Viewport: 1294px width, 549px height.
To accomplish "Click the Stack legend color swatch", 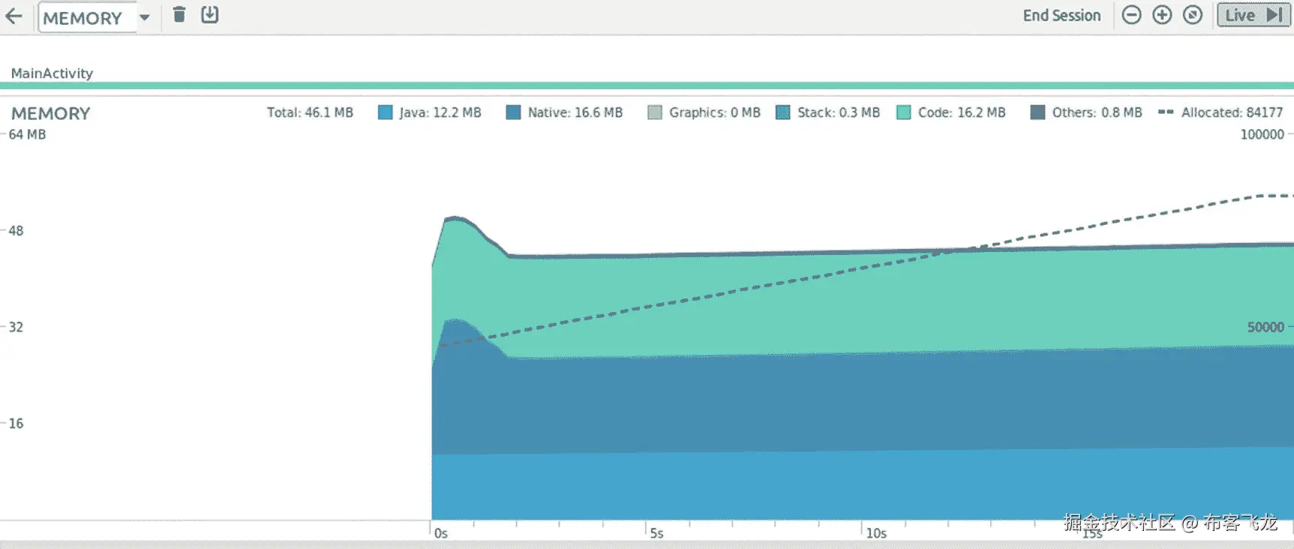I will point(783,112).
